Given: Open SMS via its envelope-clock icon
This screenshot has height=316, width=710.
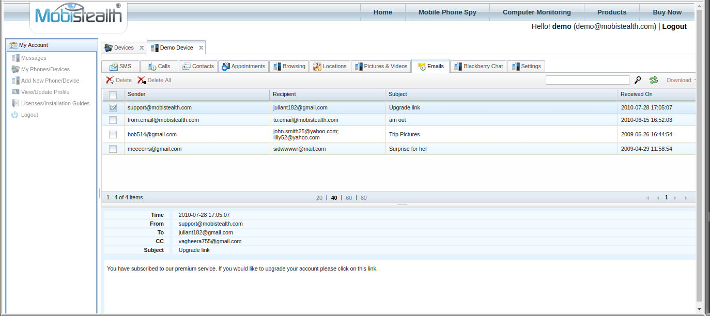Looking at the screenshot, I should (x=114, y=67).
